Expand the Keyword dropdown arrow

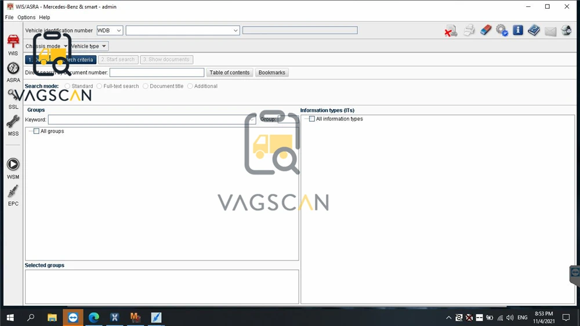pos(252,119)
